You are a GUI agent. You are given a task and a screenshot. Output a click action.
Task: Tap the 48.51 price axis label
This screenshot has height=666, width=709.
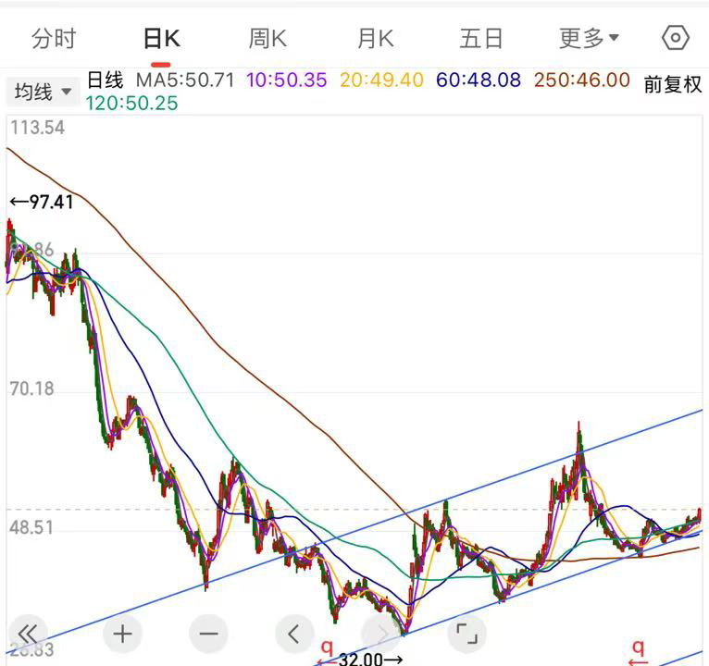pyautogui.click(x=31, y=528)
